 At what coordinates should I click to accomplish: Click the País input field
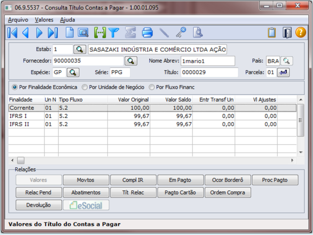point(273,61)
